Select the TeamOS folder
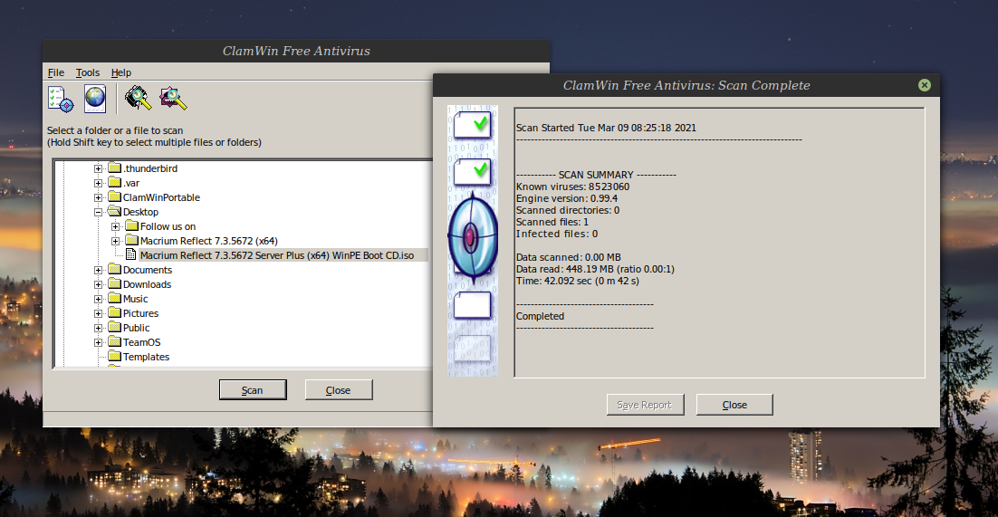Viewport: 998px width, 517px height. 141,342
